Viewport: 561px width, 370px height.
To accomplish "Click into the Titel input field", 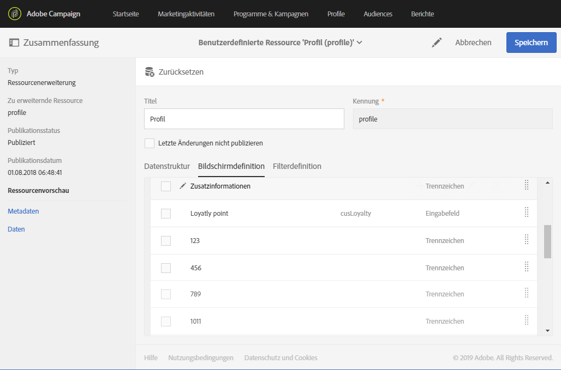I will click(x=244, y=119).
